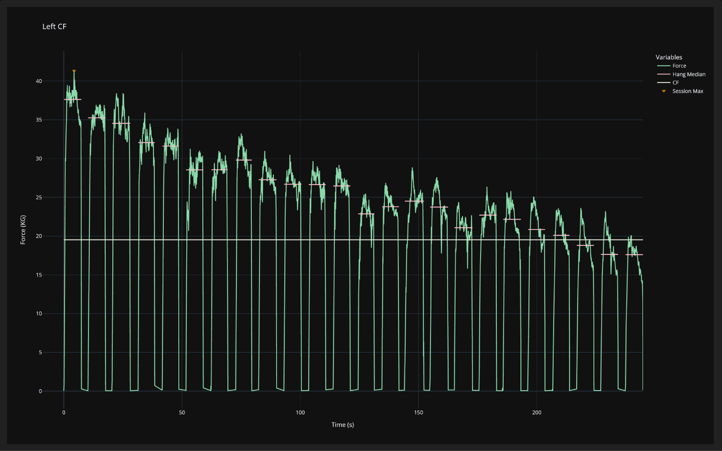The height and width of the screenshot is (451, 722).
Task: Click the 20 tick label on the force axis
Action: pyautogui.click(x=39, y=236)
